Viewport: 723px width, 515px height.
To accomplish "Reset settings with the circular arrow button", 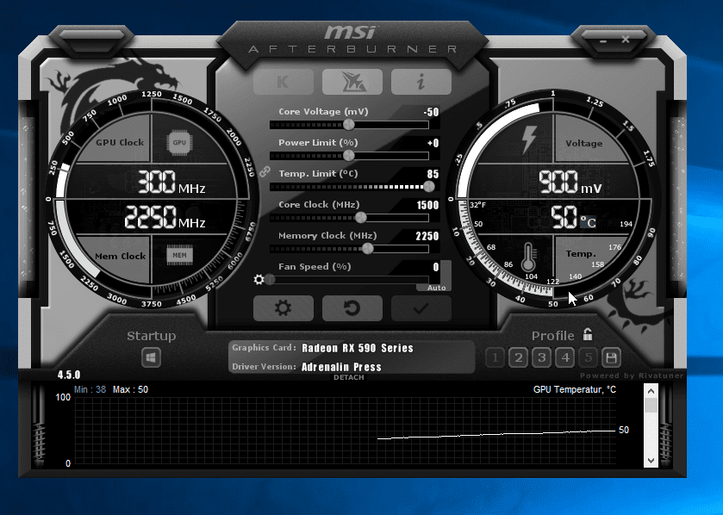I will pyautogui.click(x=352, y=308).
